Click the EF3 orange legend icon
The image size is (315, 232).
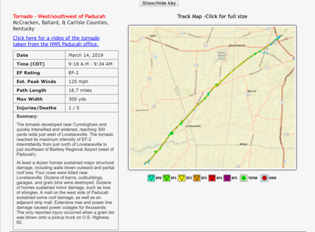click(197, 178)
